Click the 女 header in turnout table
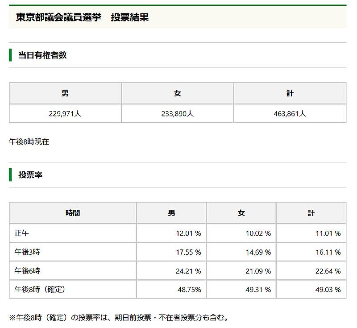Image resolution: width=357 pixels, height=328 pixels. 241,213
